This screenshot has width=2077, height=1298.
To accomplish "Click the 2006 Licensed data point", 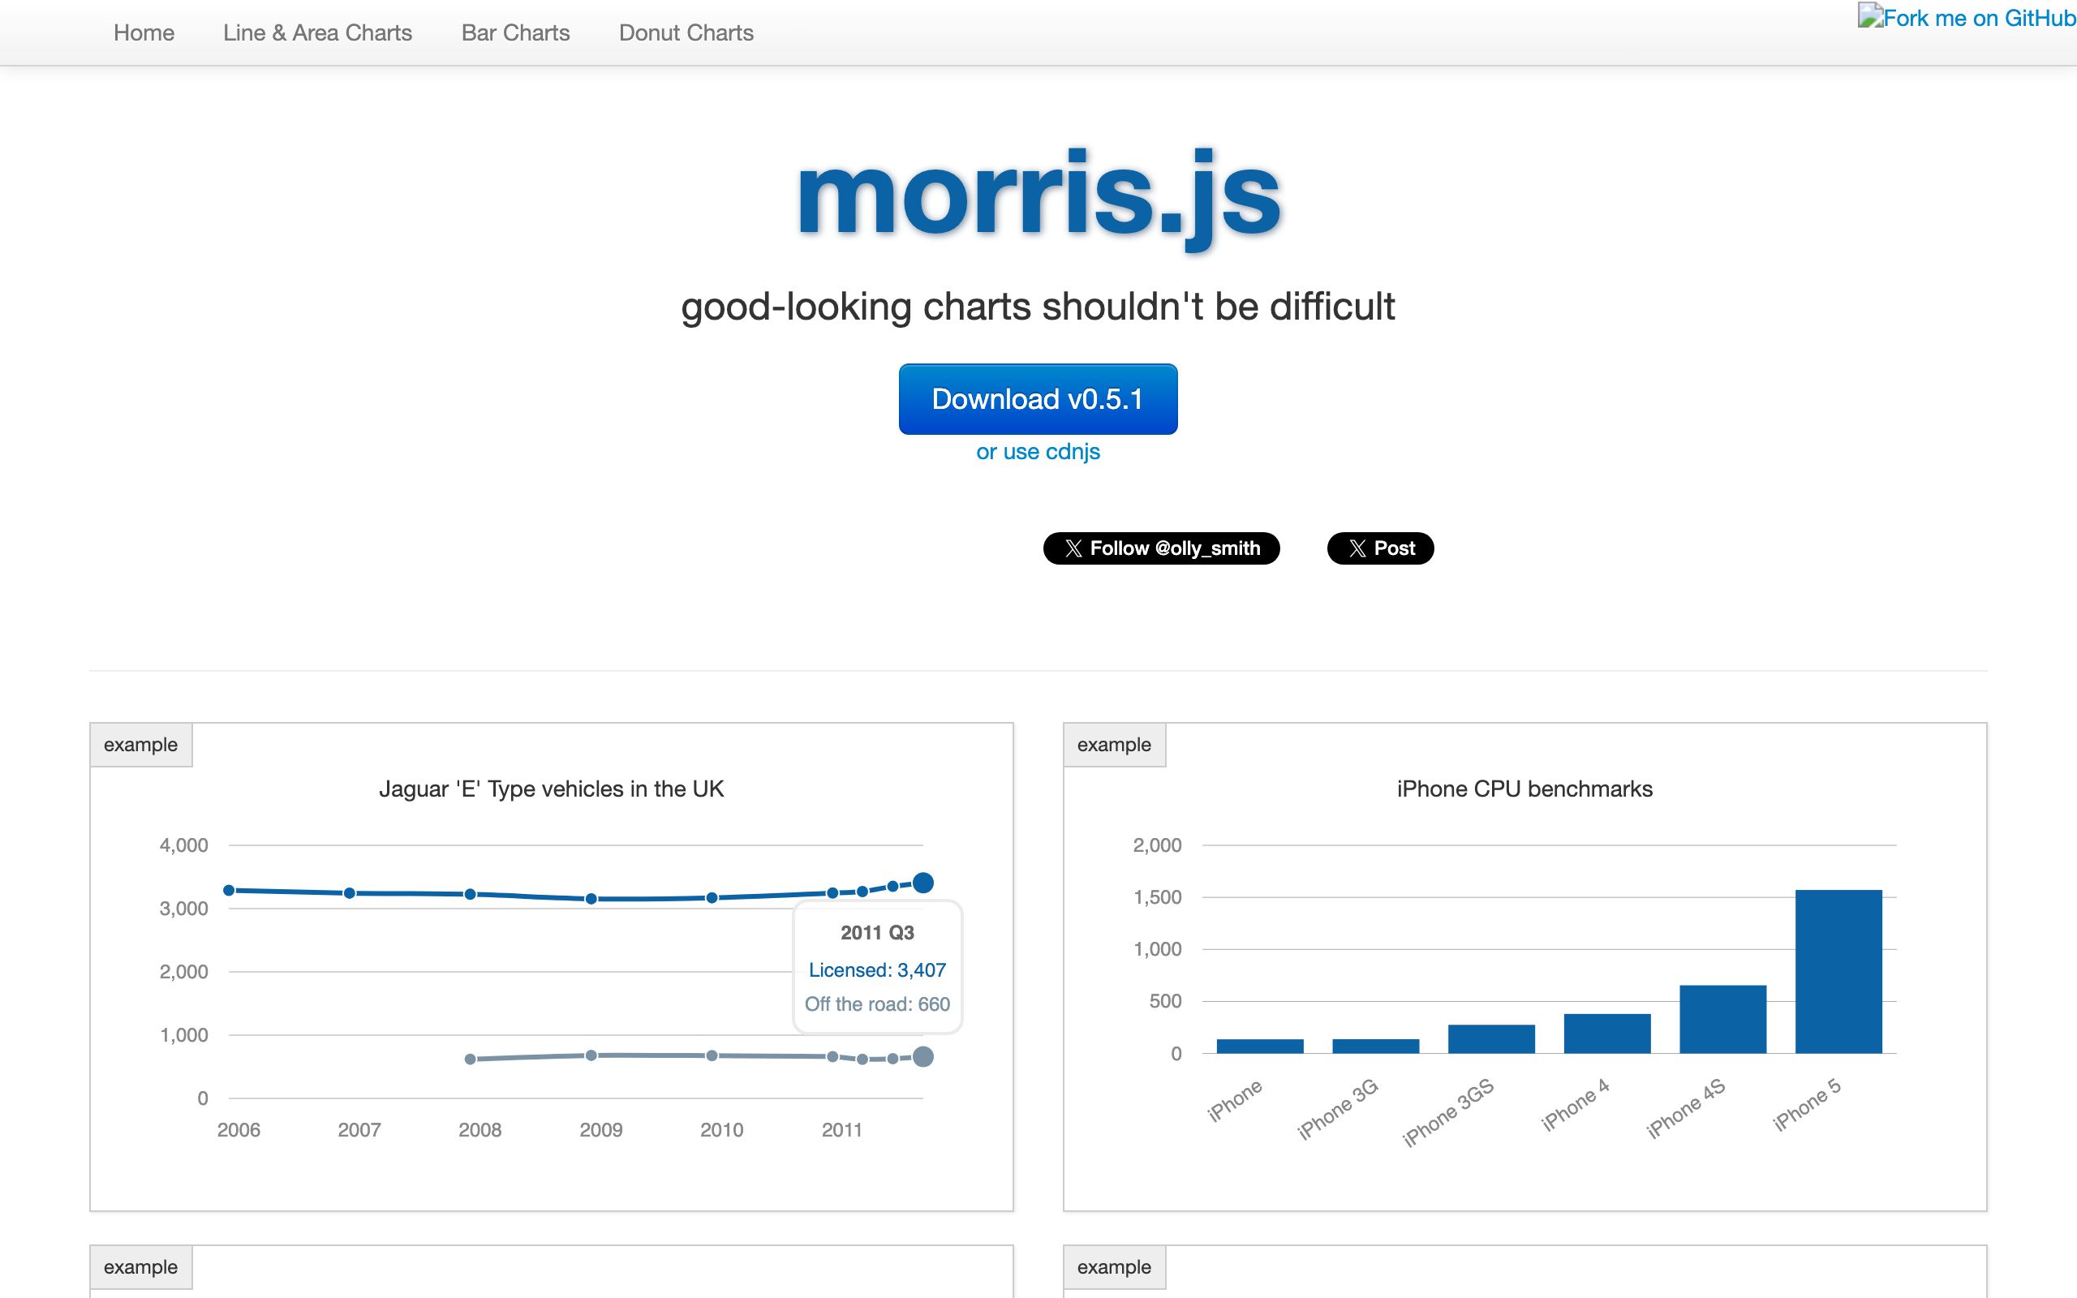I will coord(229,890).
